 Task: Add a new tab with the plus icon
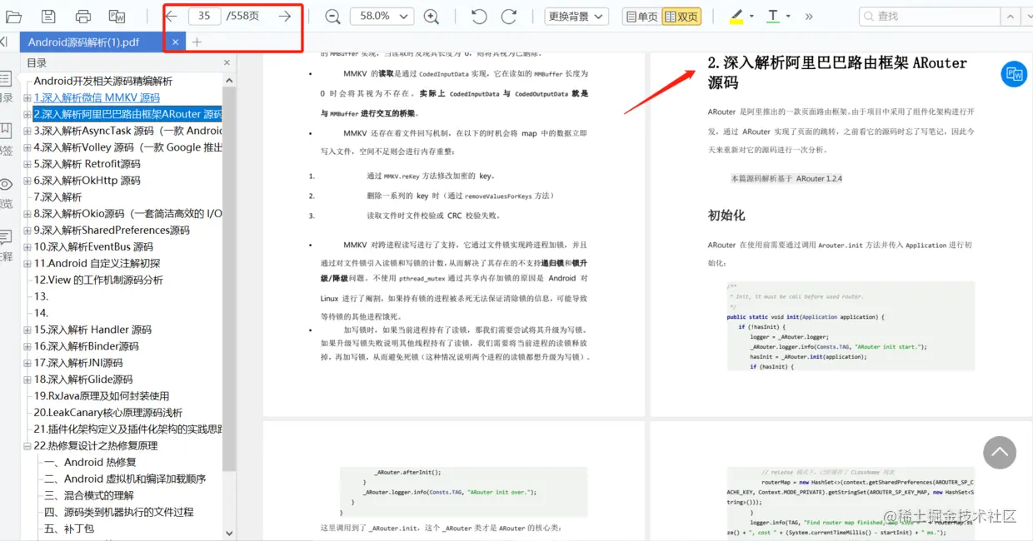197,42
